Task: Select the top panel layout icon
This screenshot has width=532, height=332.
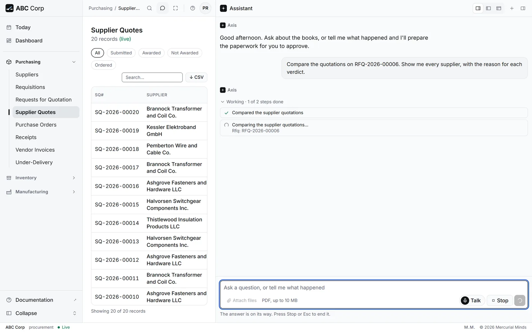Action: 499,8
